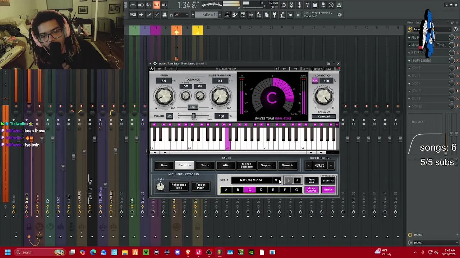Load next preset with right arrow

(295, 69)
